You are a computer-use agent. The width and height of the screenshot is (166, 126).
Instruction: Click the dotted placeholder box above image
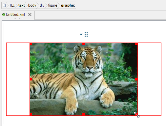86,34
